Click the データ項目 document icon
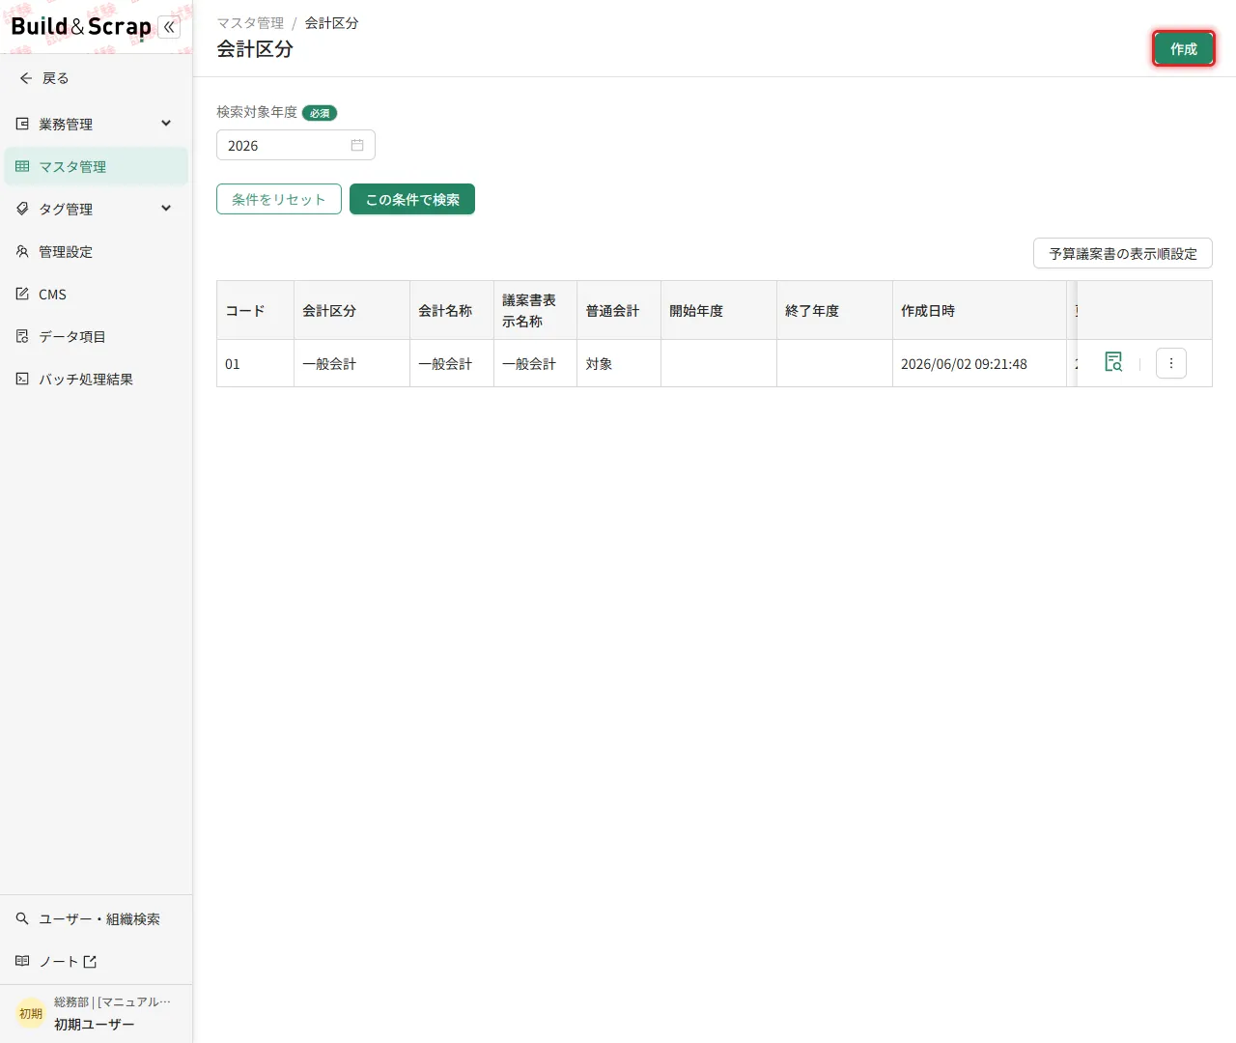This screenshot has width=1236, height=1043. click(22, 336)
